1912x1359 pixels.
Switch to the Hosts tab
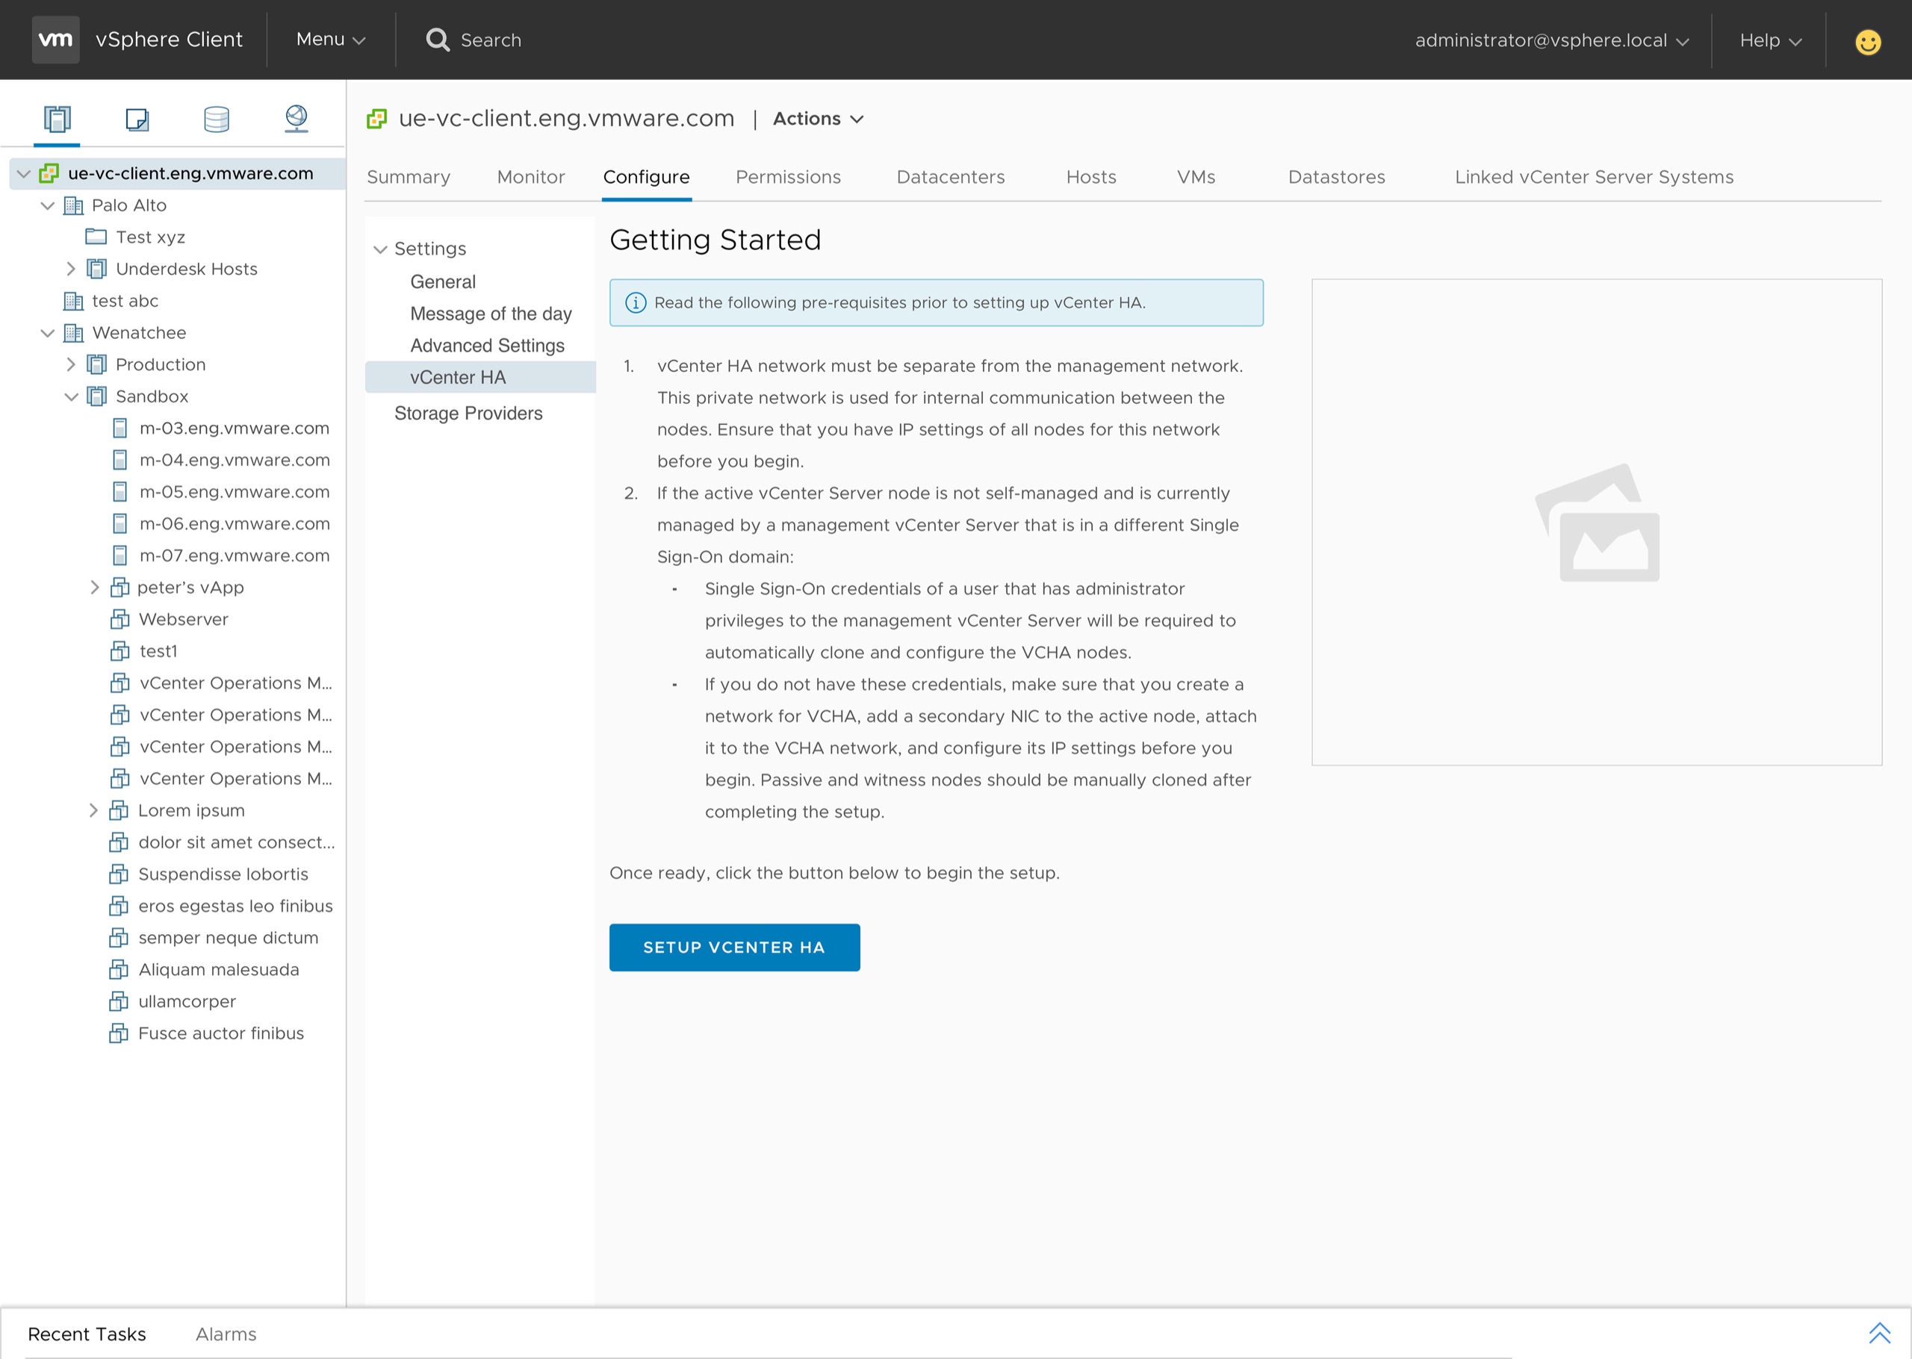coord(1091,176)
